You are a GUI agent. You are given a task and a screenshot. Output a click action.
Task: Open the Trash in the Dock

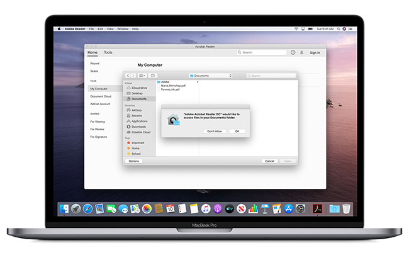coord(345,208)
